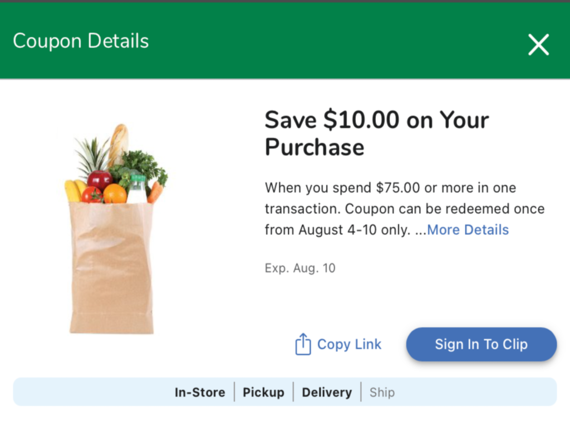Click the share icon beside Copy Link

point(303,344)
